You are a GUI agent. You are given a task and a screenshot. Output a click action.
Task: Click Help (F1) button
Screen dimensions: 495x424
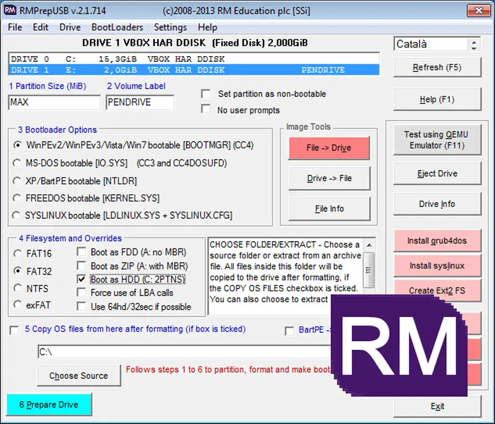pos(437,100)
